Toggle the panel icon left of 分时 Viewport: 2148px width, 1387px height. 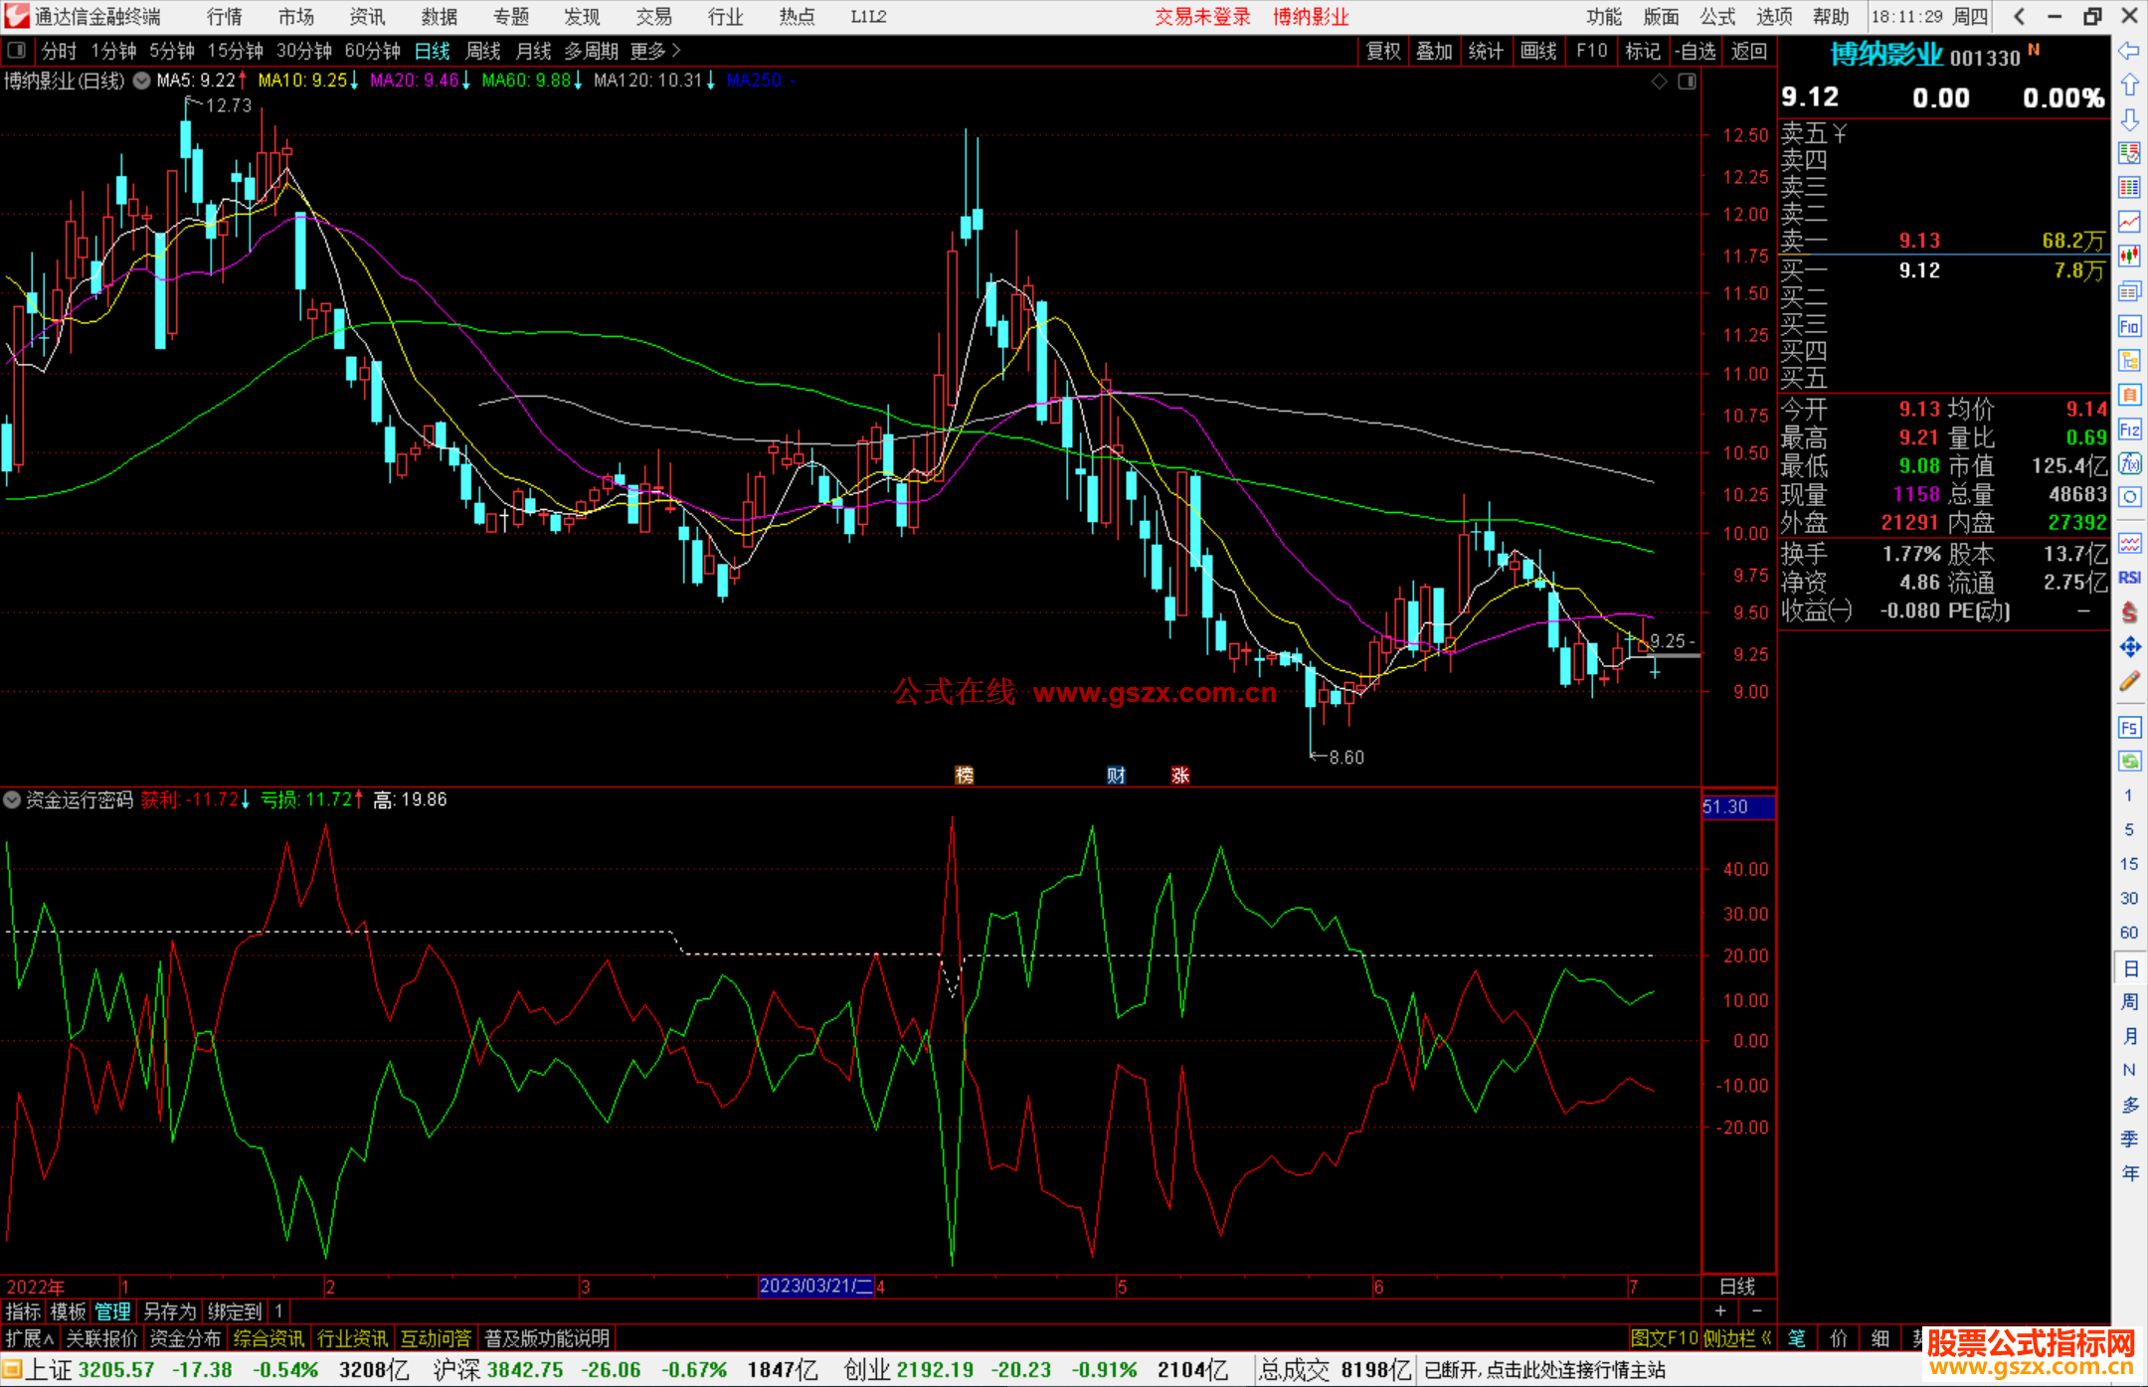17,50
